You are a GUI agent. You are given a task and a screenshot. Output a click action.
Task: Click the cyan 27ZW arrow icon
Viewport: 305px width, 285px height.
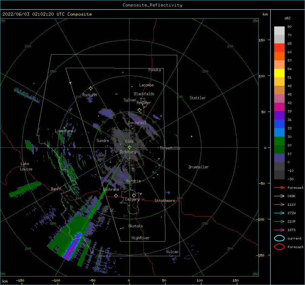tap(279, 213)
